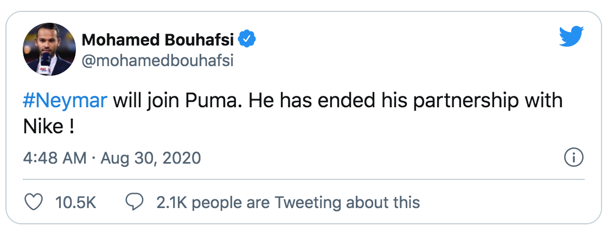Open Mohamed Bouhafsi's profile picture
614x233 pixels.
pos(49,49)
